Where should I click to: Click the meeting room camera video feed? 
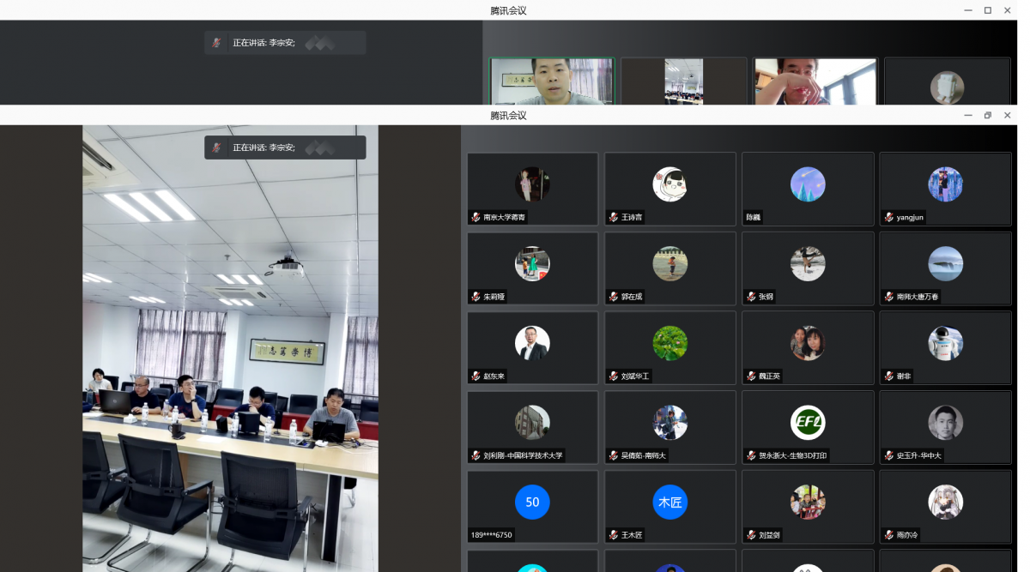tap(230, 348)
